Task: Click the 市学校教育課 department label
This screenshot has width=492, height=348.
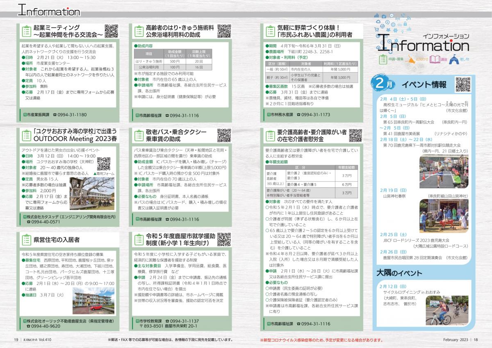Action: [x=150, y=320]
